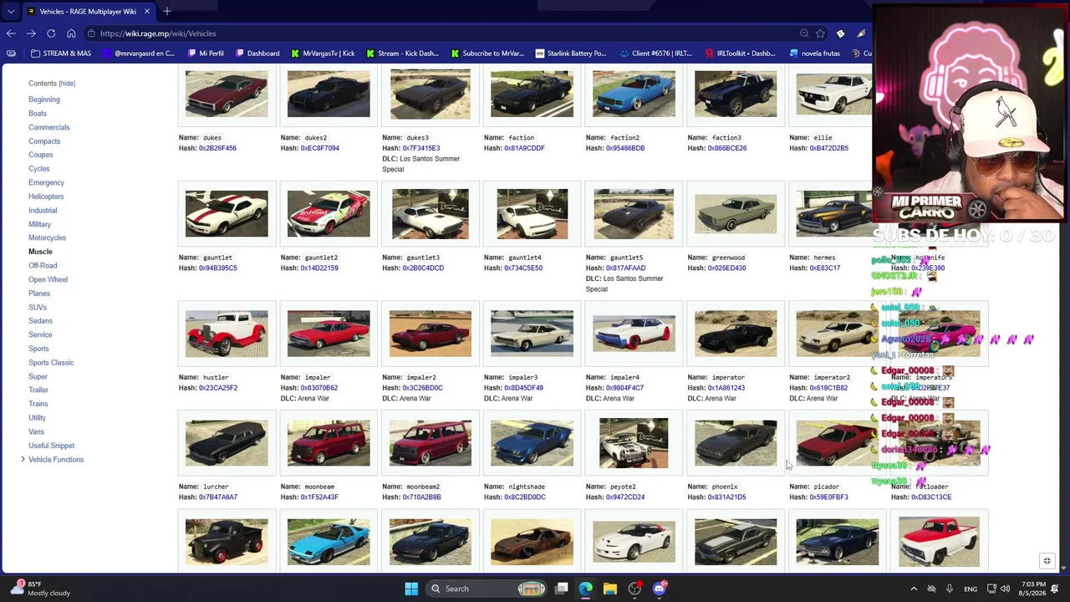
Task: Open the weather widget showing 85°F
Action: pyautogui.click(x=39, y=589)
